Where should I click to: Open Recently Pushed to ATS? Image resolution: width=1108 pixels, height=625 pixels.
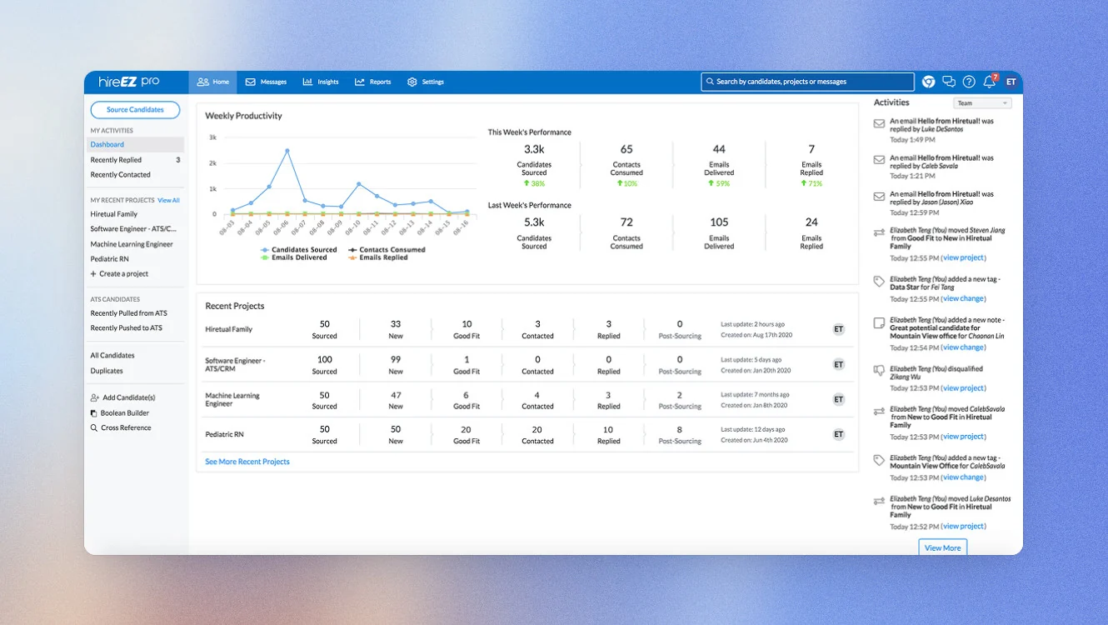click(127, 327)
